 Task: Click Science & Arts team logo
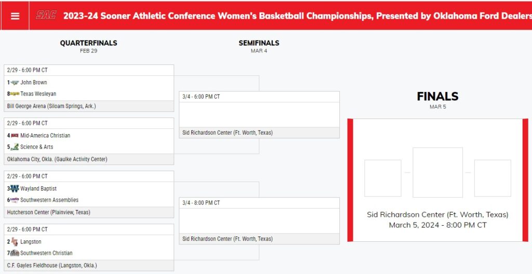pos(15,147)
